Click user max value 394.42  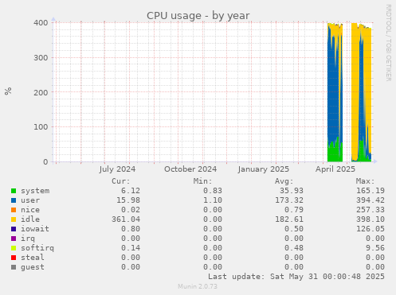[x=371, y=200]
